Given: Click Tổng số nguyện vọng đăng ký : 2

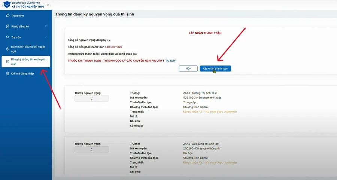Looking at the screenshot, I should coord(89,40).
